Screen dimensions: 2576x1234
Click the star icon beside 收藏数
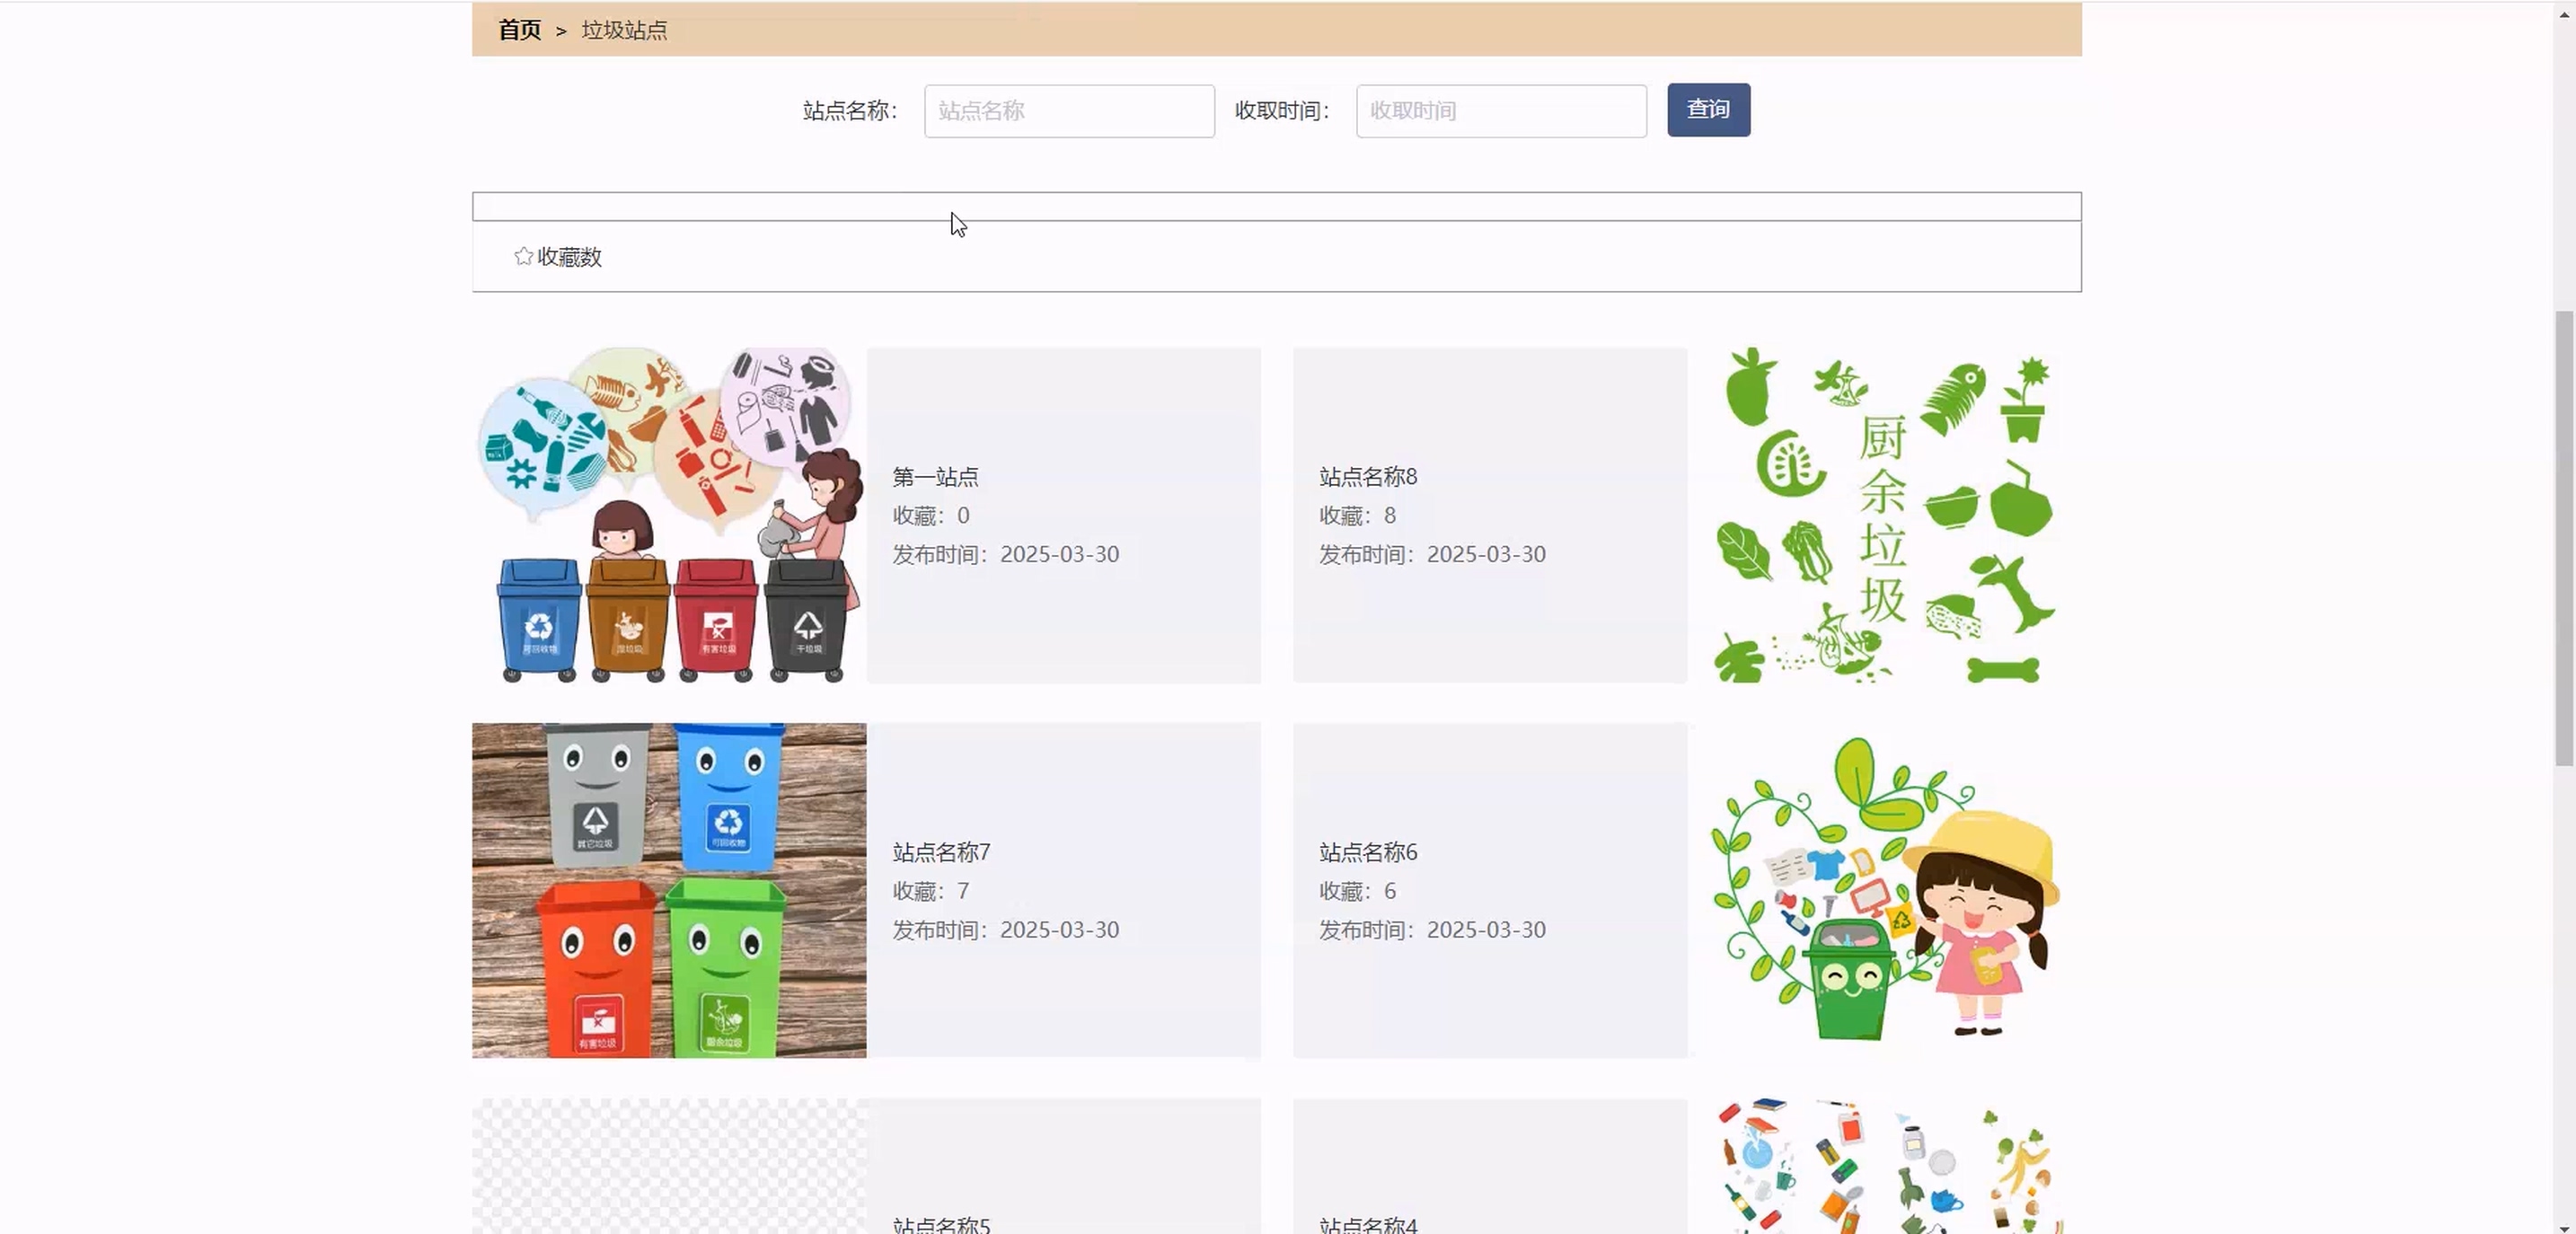tap(523, 257)
